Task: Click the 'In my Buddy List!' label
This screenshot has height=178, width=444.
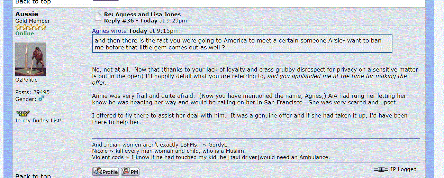Action: click(x=38, y=121)
